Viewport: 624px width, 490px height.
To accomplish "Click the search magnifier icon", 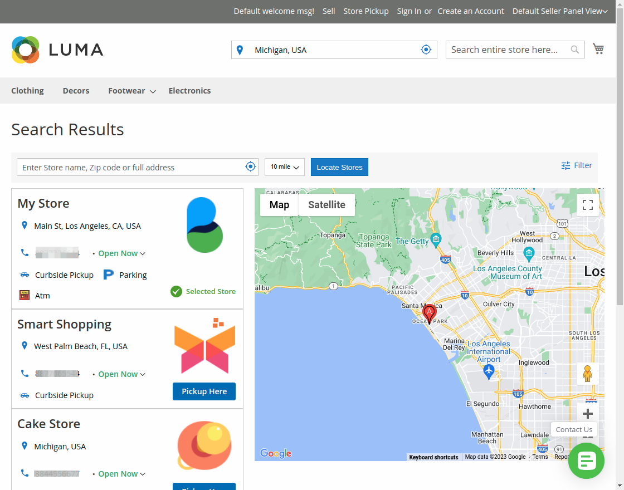I will tap(575, 50).
